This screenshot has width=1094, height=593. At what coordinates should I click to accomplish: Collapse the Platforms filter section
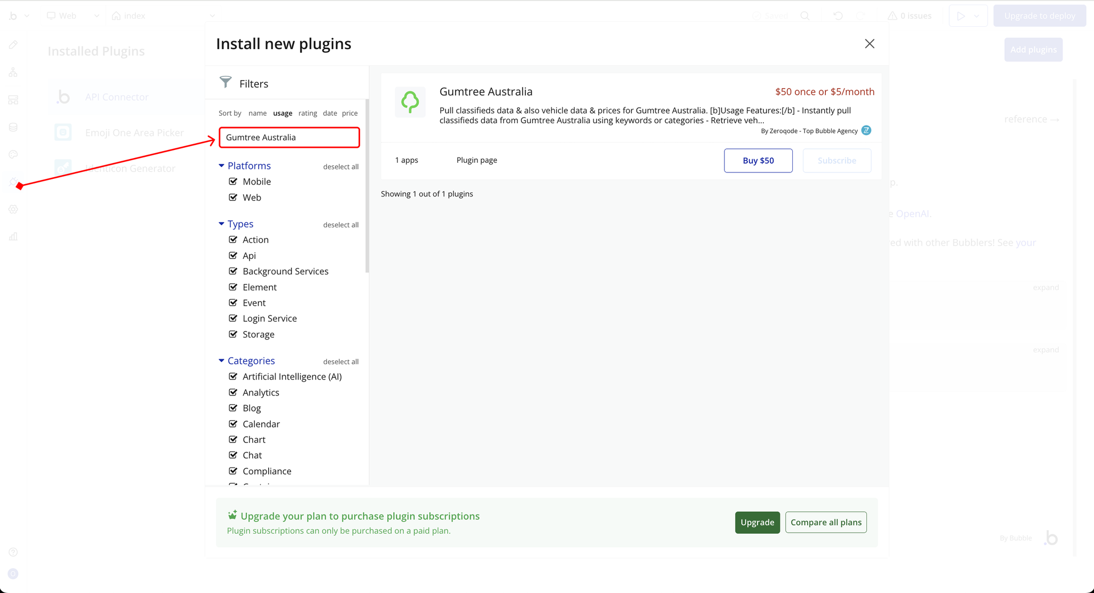221,165
